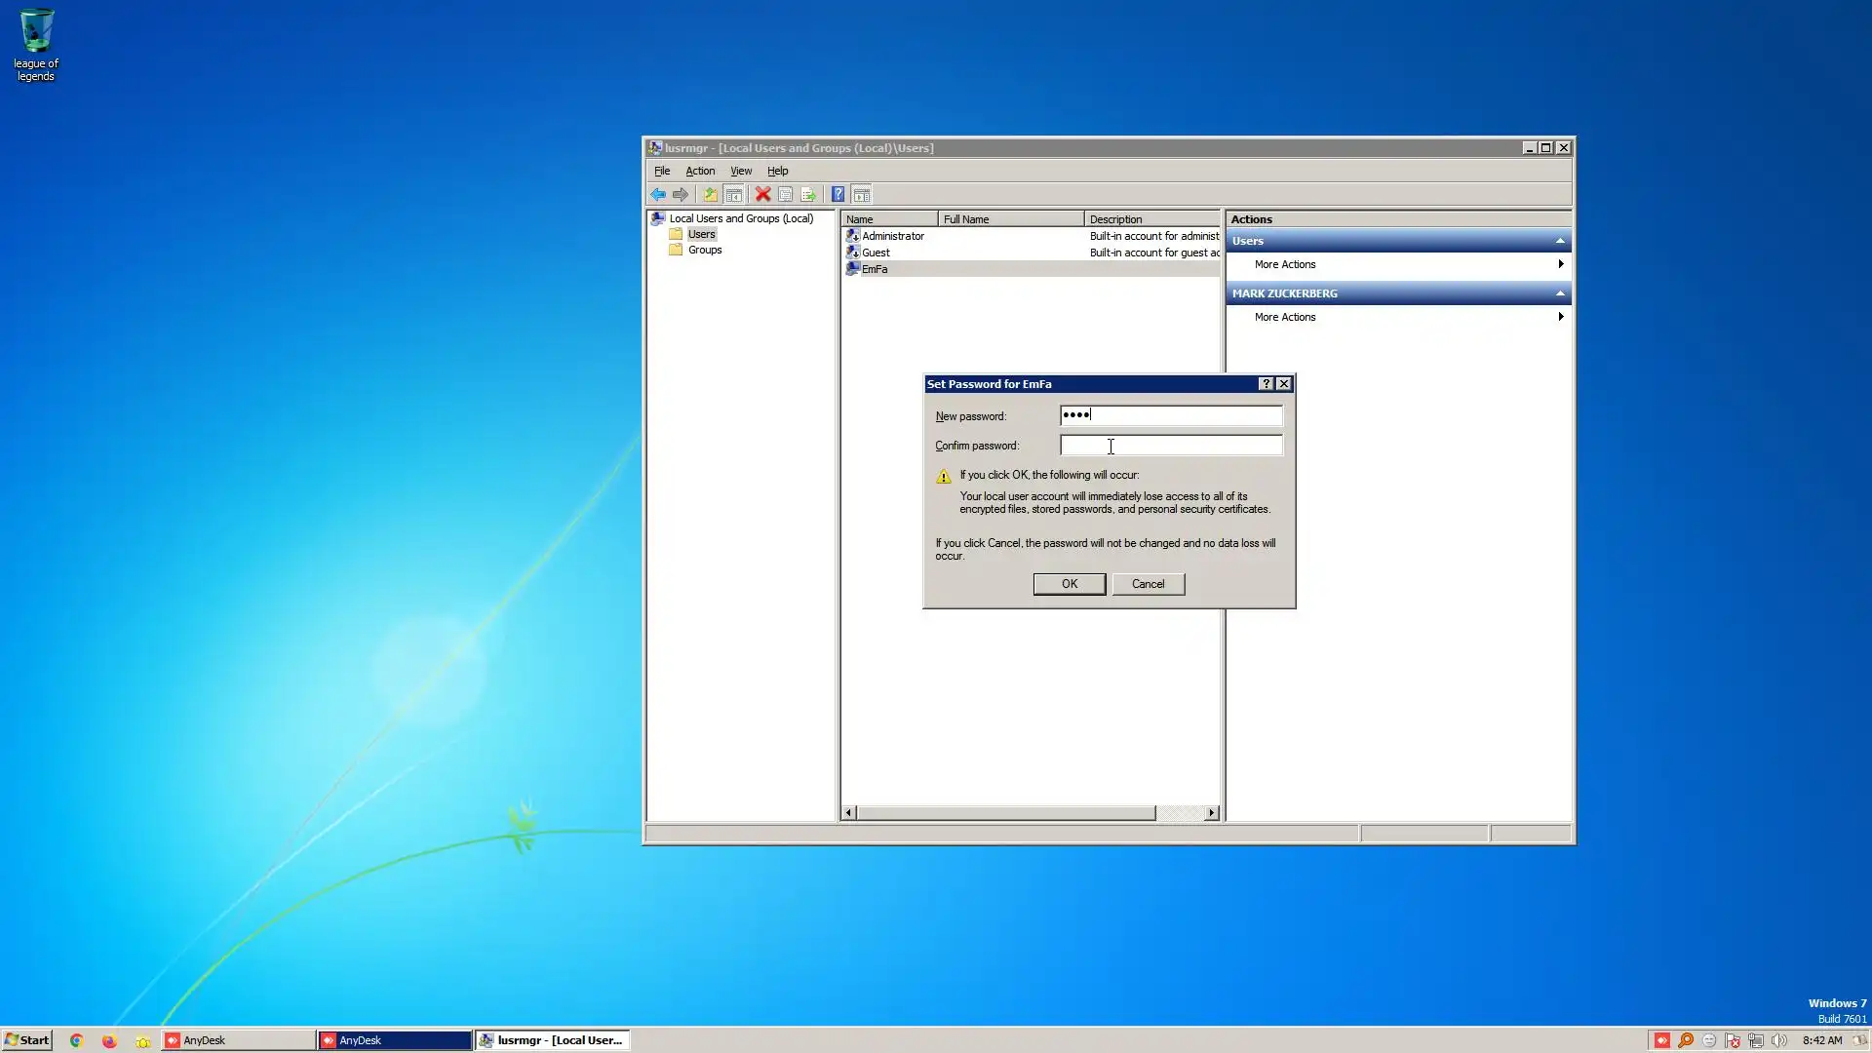The image size is (1872, 1053).
Task: Cancel the Set Password dialog
Action: 1148,584
